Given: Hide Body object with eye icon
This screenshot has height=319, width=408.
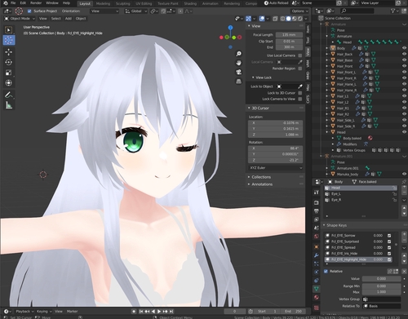Looking at the screenshot, I should coord(404,48).
